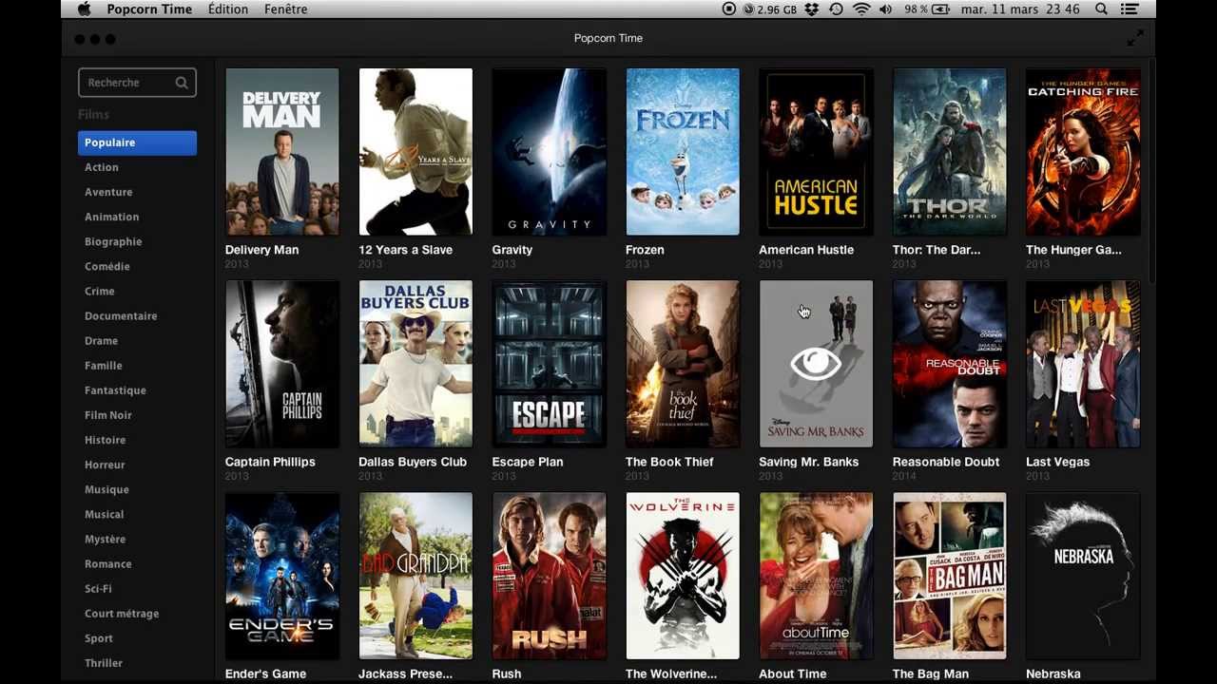
Task: Click the Wi-Fi status icon
Action: click(x=861, y=9)
